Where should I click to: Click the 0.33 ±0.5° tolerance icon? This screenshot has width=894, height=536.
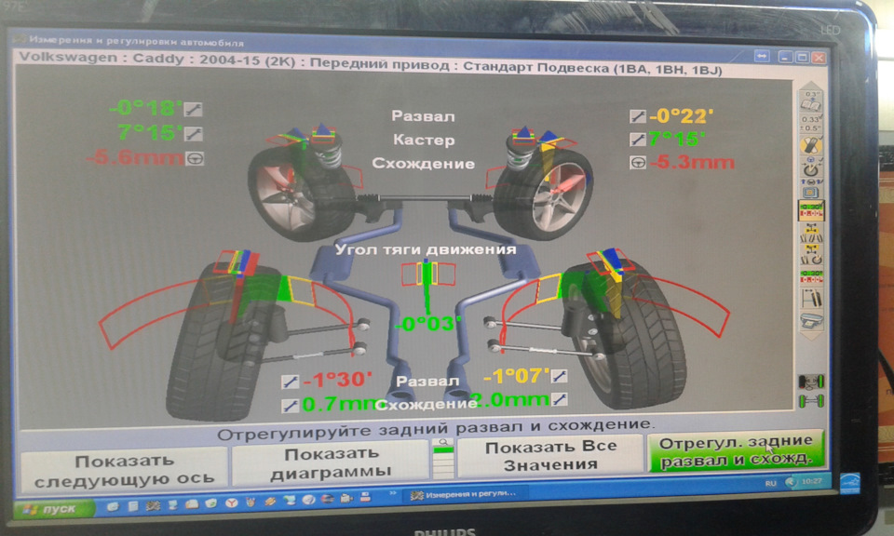(811, 123)
